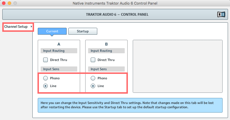Click the TRAKTOR AUDIO 6 header banner

[x=114, y=14]
